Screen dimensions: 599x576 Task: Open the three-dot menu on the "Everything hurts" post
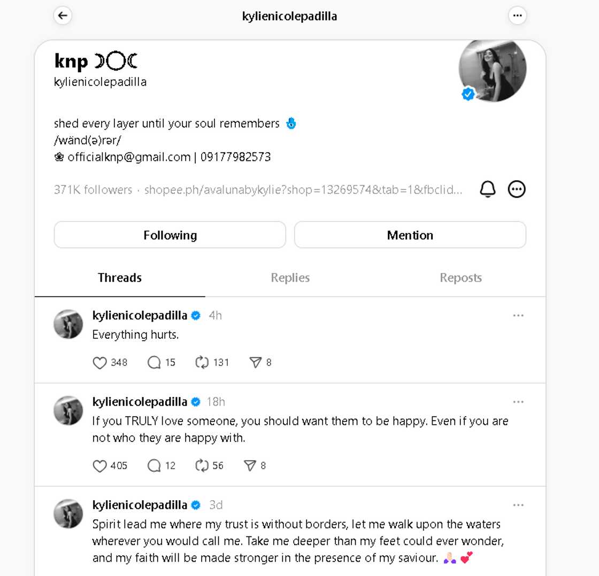click(x=518, y=316)
